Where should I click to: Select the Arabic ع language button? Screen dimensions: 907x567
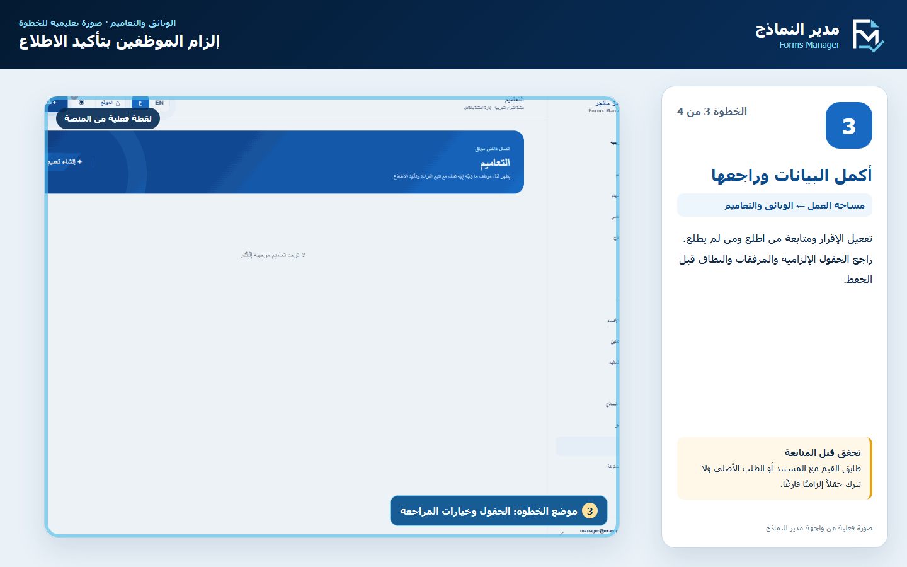pos(140,103)
